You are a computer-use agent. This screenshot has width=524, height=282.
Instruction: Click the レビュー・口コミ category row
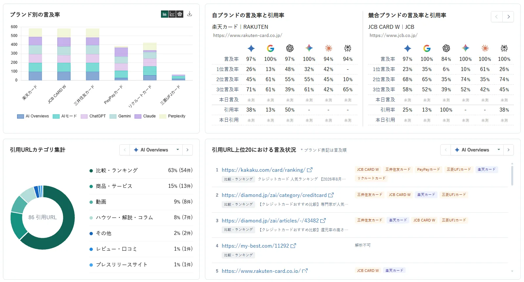pyautogui.click(x=141, y=249)
